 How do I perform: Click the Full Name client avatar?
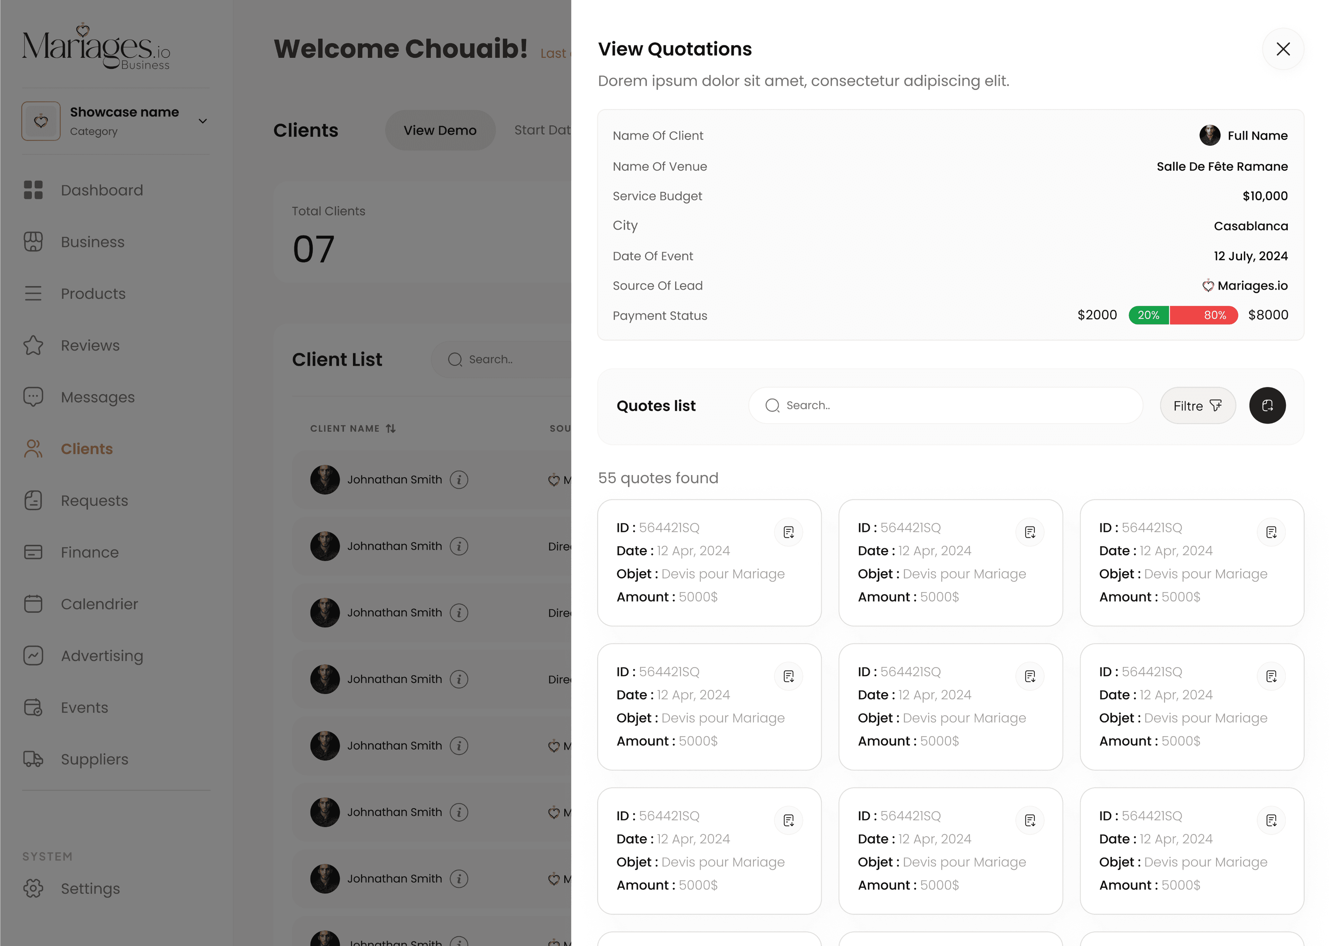pyautogui.click(x=1209, y=135)
